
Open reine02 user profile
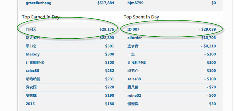point(134,95)
